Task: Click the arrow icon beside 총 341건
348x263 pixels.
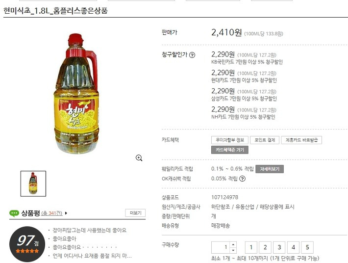Action: coord(66,213)
